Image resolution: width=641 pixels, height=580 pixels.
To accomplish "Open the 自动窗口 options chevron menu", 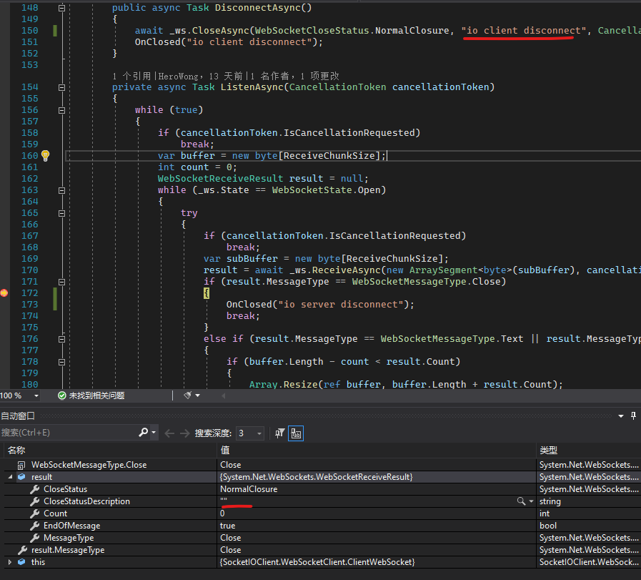I will click(x=621, y=416).
